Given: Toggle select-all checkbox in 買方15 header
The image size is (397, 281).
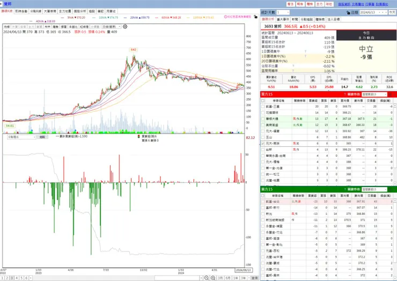Looking at the screenshot, I should coord(263,100).
